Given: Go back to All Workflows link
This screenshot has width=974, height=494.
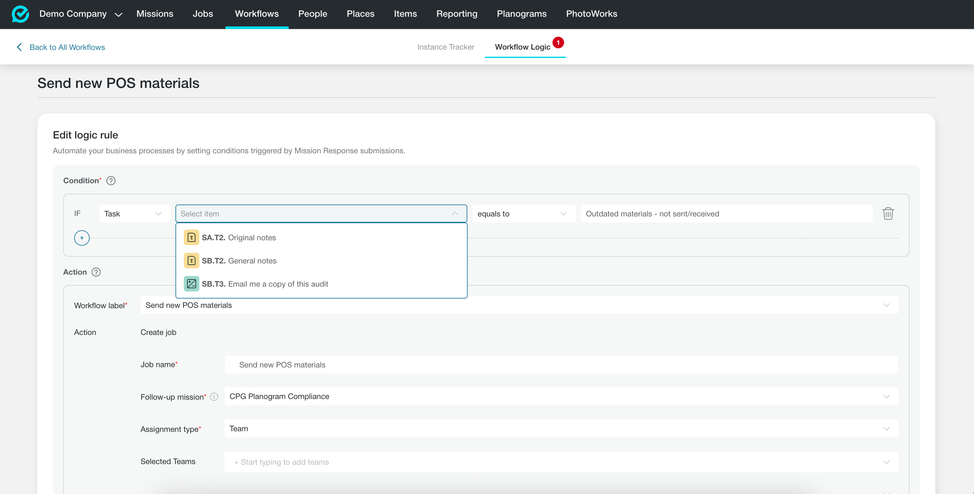Looking at the screenshot, I should pyautogui.click(x=67, y=47).
